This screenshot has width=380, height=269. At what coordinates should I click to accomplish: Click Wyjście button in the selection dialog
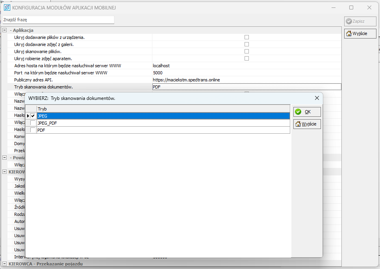point(307,124)
